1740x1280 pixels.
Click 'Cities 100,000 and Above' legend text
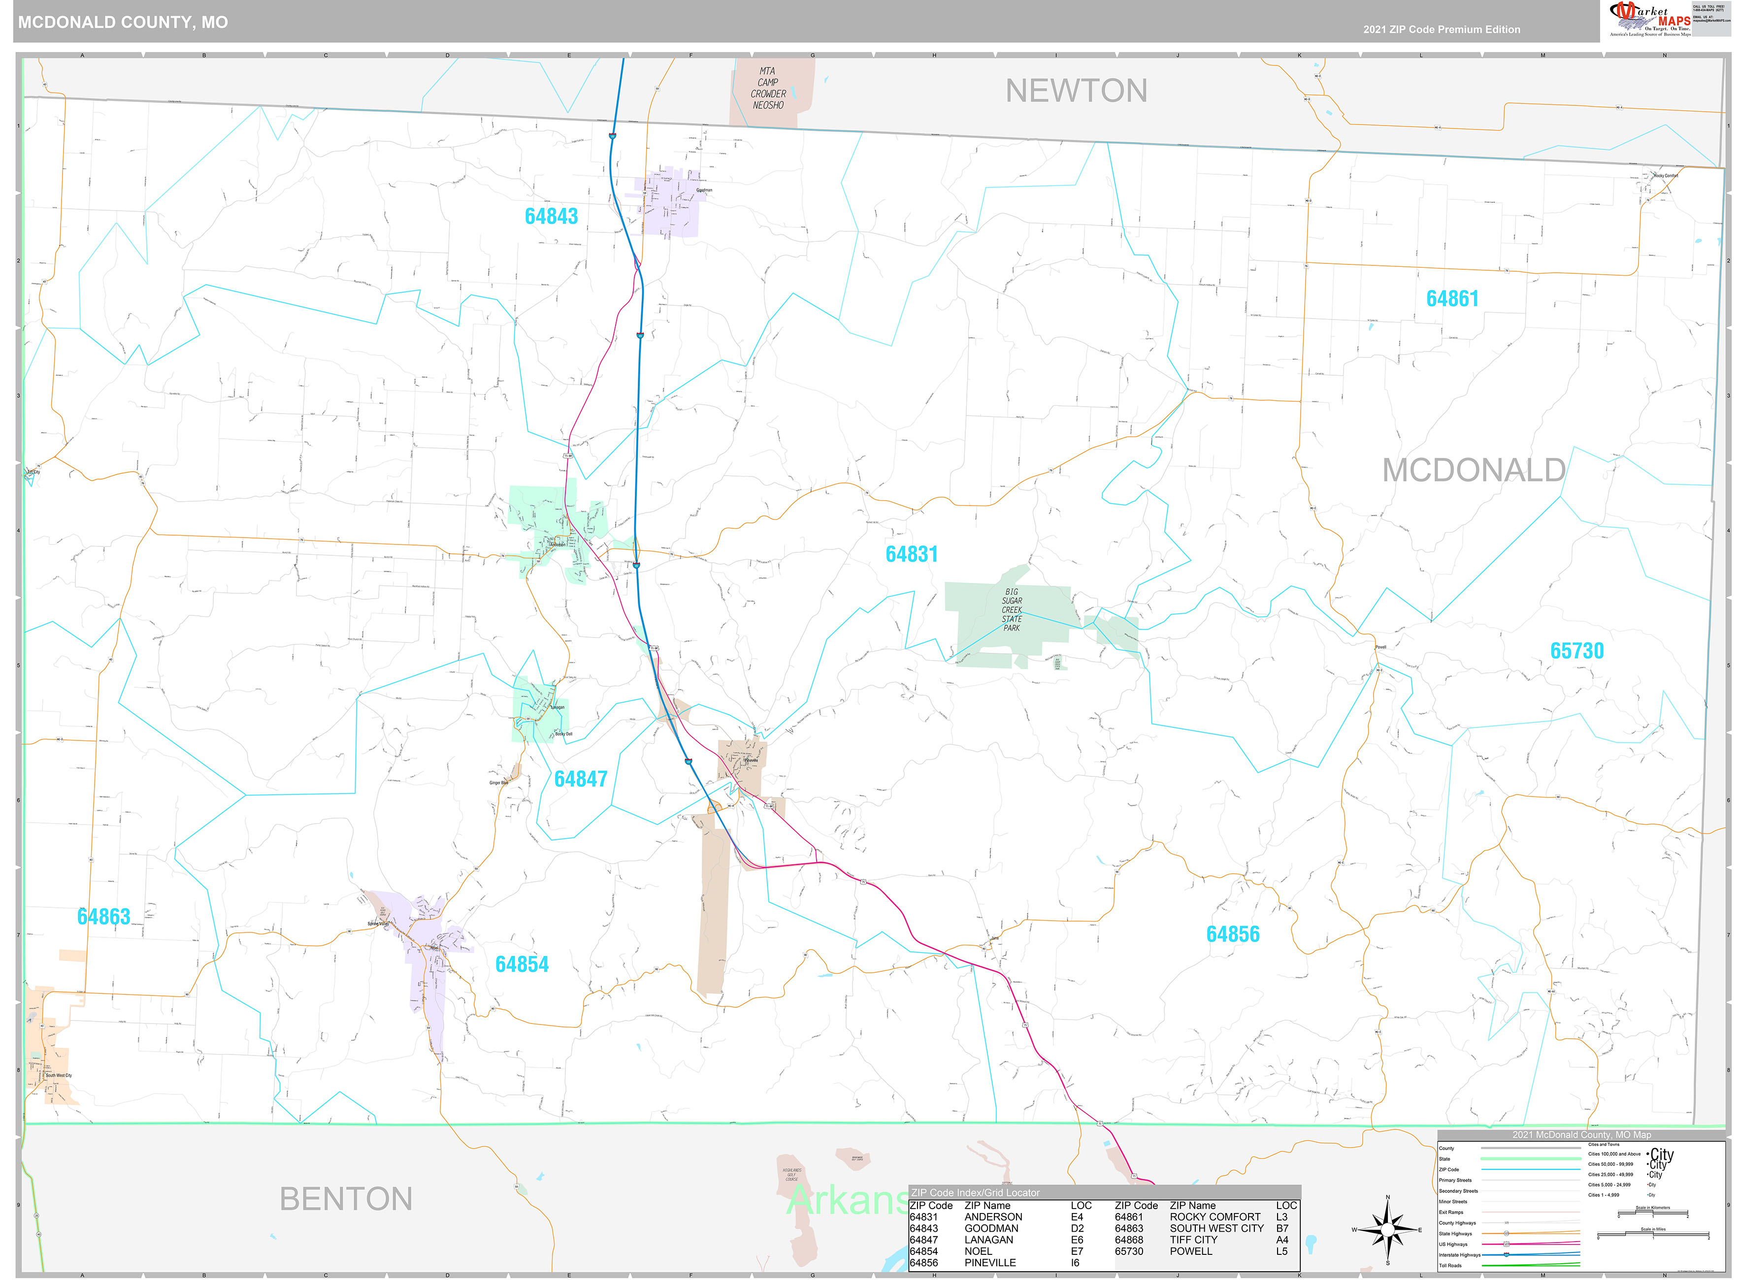[1614, 1154]
